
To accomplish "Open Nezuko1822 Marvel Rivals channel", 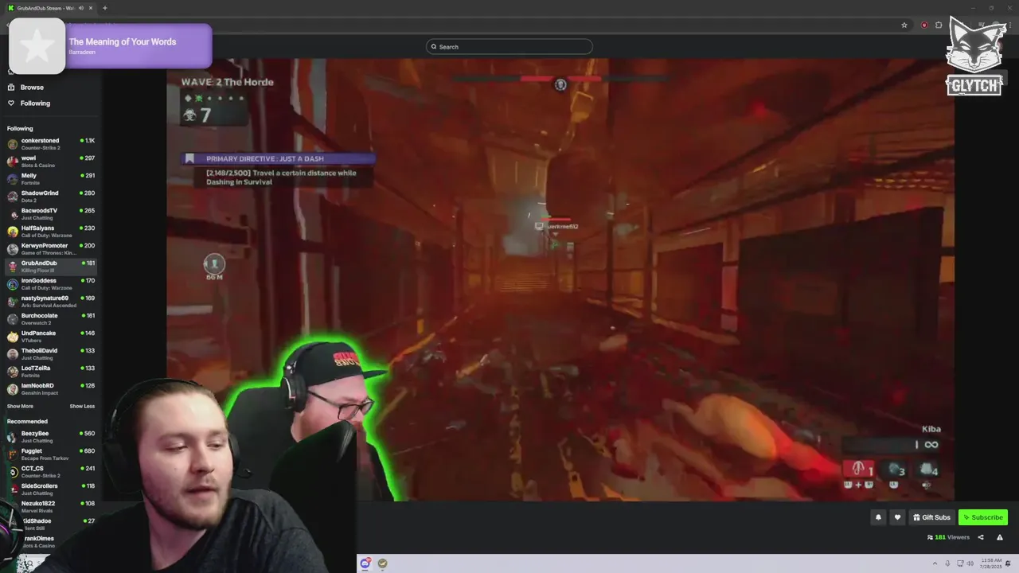I will tap(51, 507).
